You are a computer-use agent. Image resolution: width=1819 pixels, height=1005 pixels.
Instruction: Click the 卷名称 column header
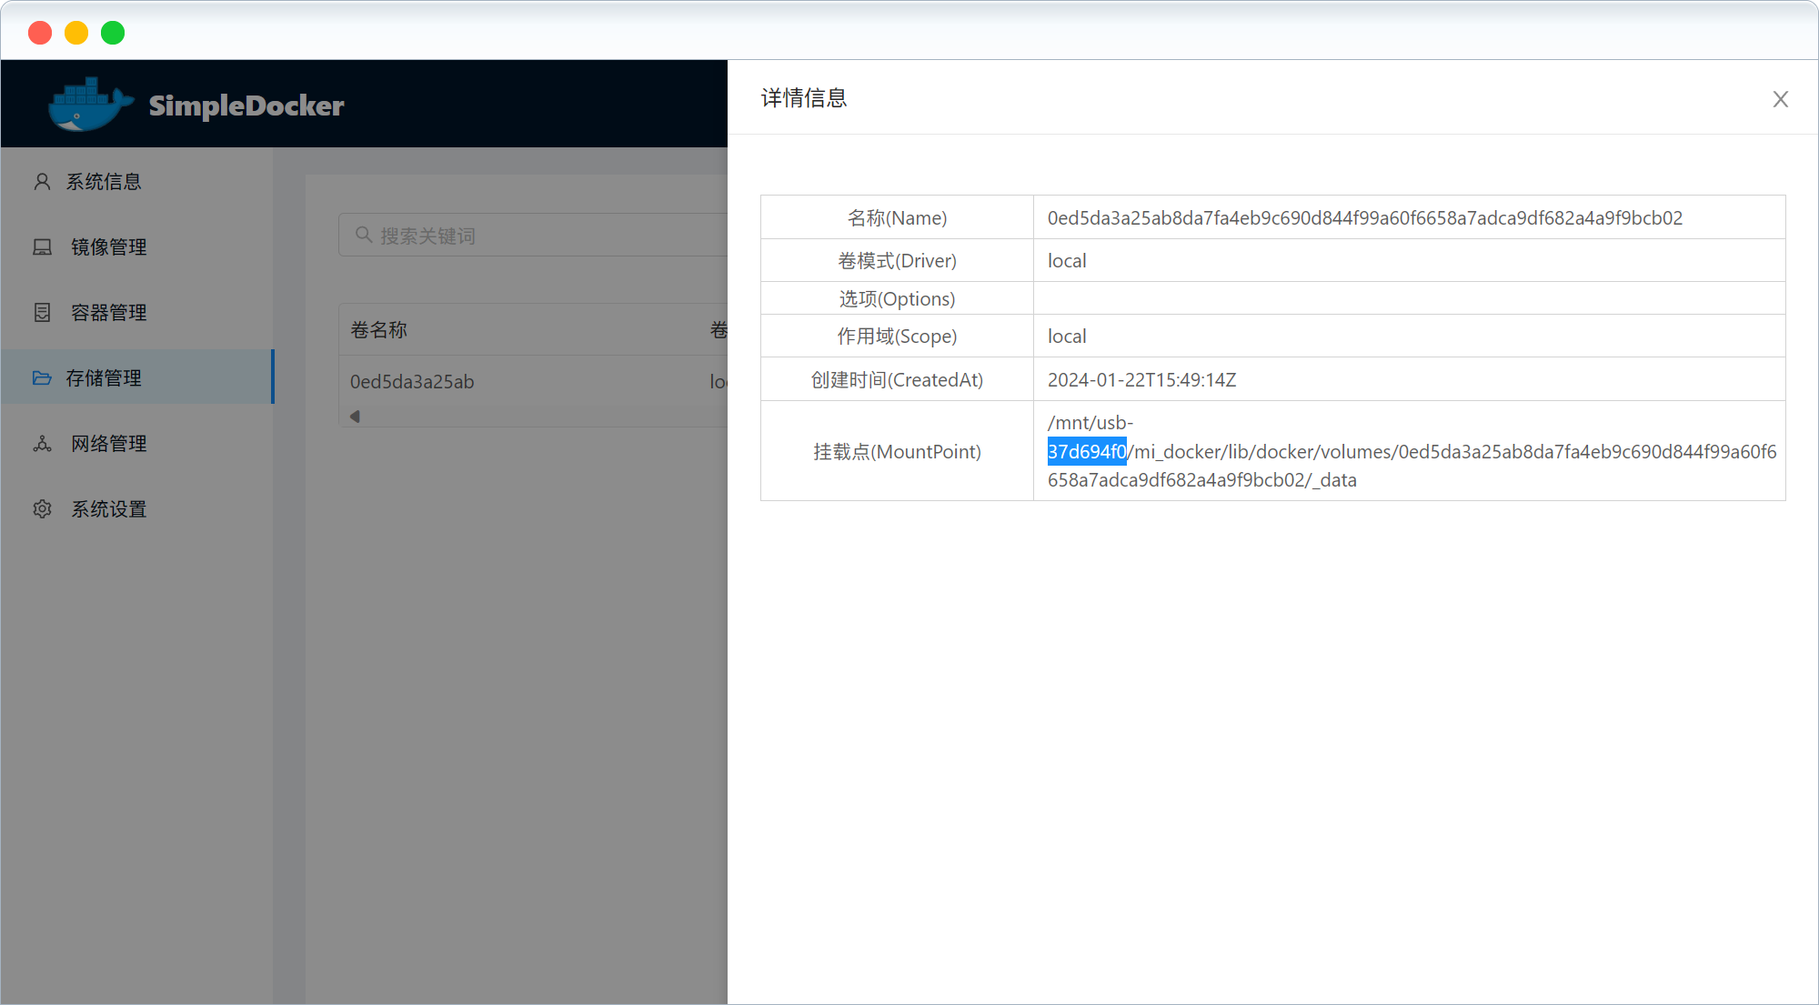(x=378, y=330)
